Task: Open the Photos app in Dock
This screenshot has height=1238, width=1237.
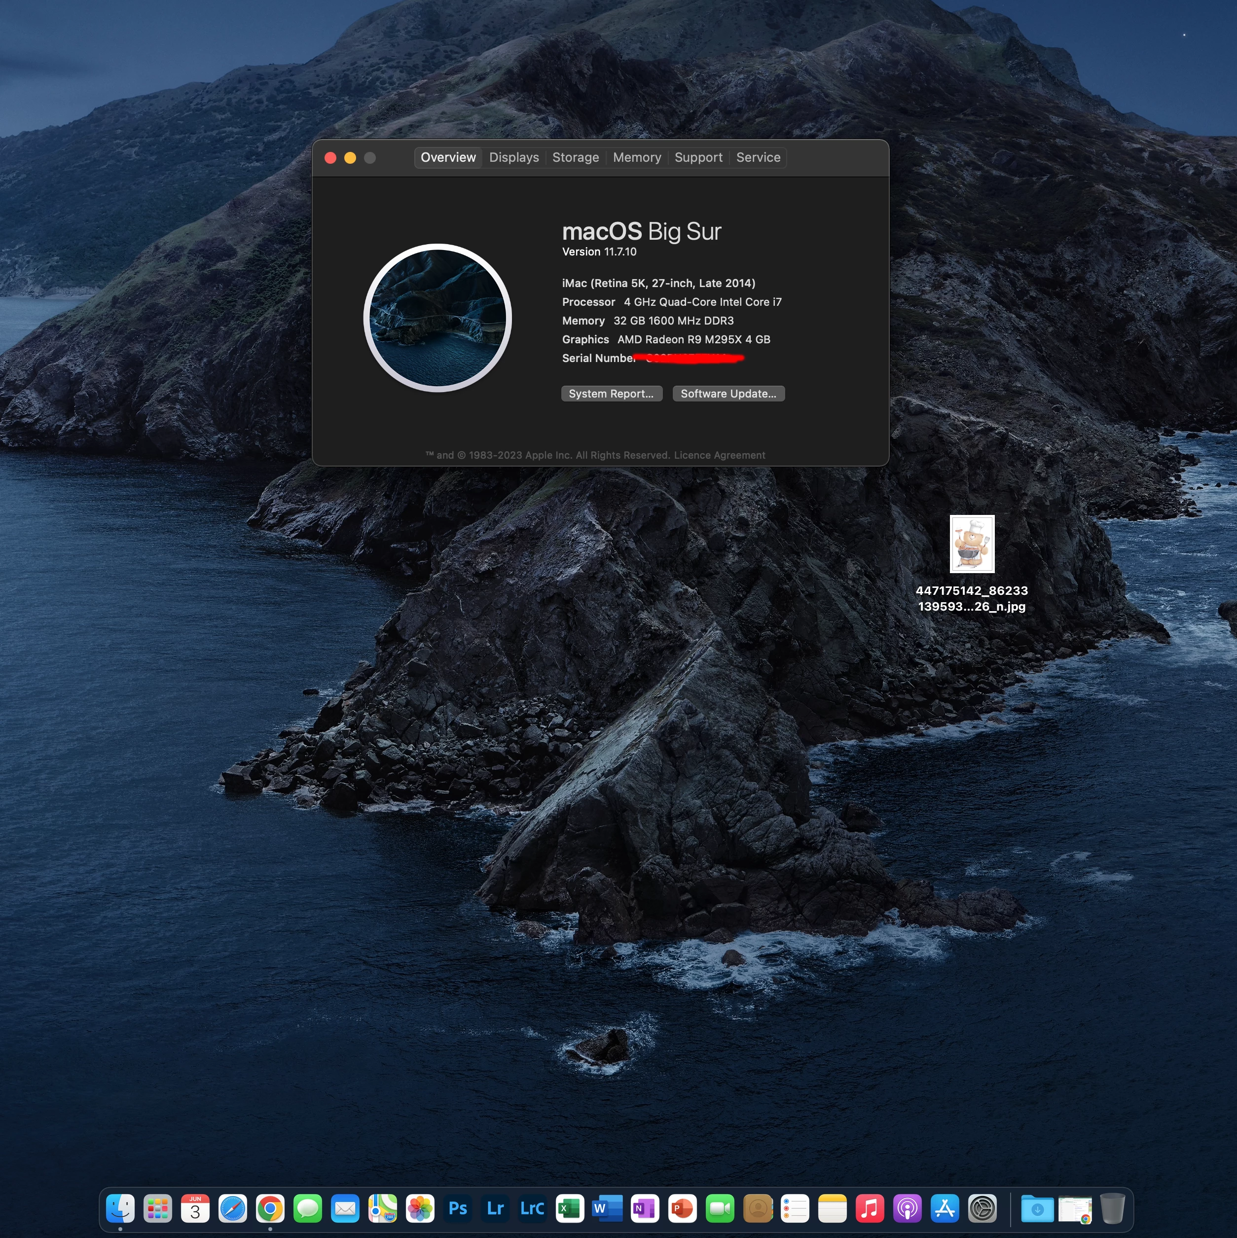Action: 420,1208
